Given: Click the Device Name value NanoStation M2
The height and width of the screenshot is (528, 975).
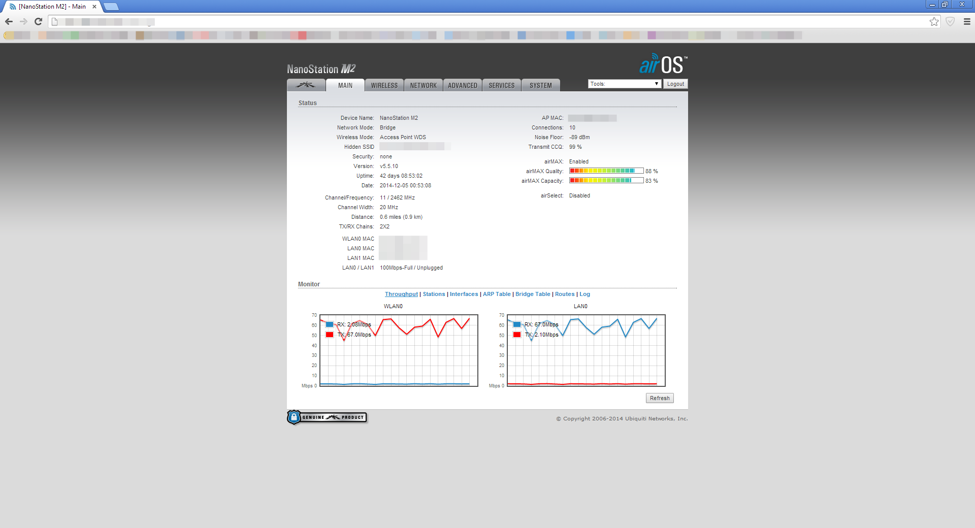Looking at the screenshot, I should [x=399, y=118].
